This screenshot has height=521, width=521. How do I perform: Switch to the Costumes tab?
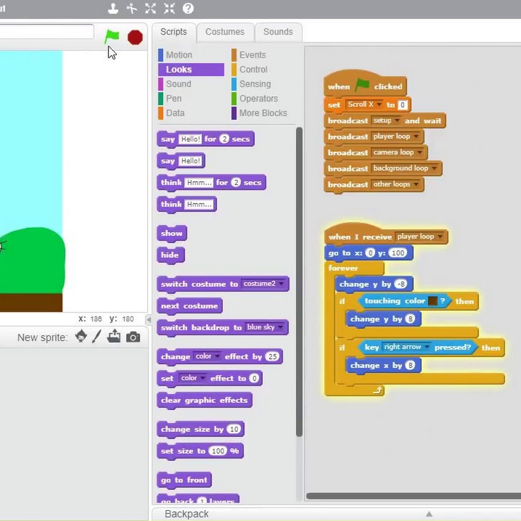pyautogui.click(x=225, y=32)
